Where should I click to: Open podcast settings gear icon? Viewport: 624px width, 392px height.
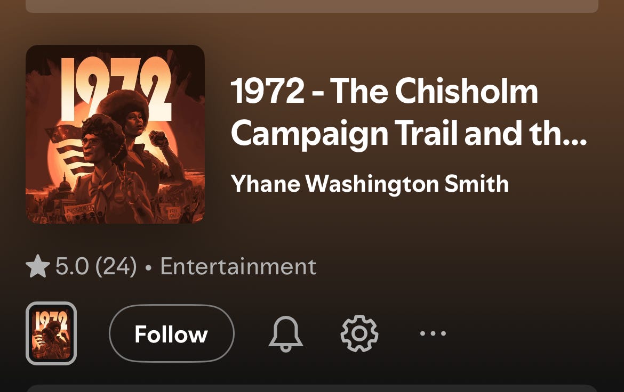(x=359, y=333)
